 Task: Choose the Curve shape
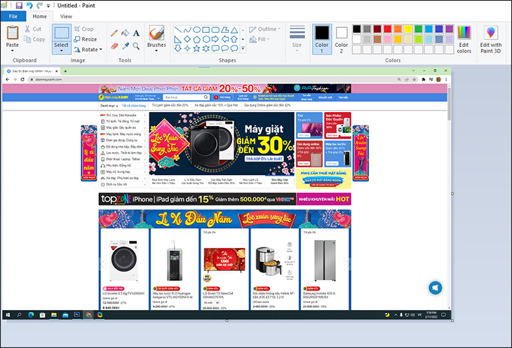coord(187,30)
